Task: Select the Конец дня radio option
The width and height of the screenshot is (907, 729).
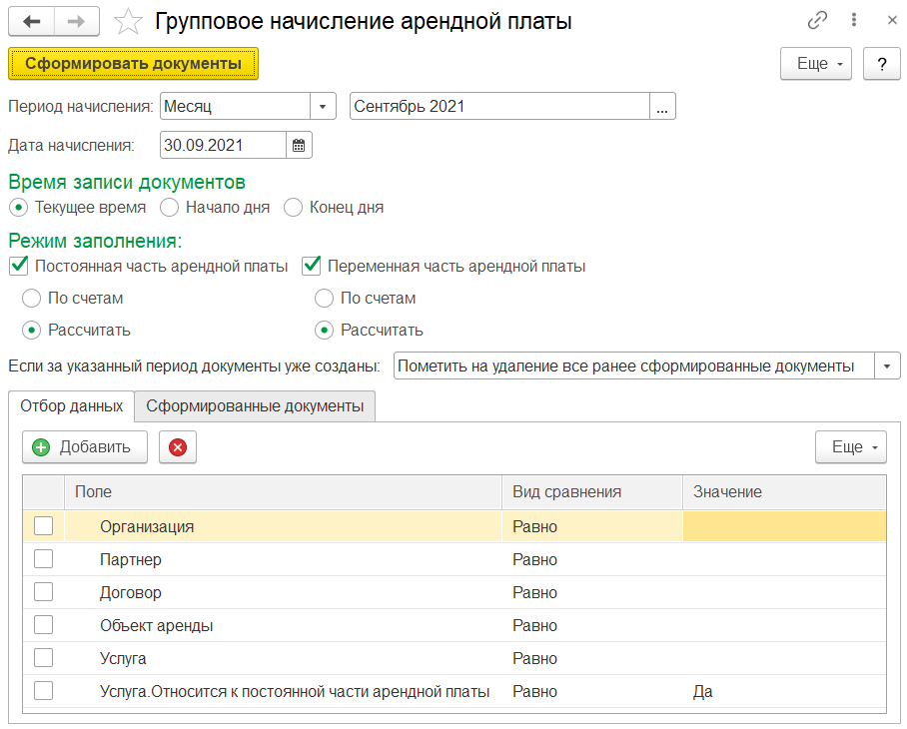Action: pos(293,208)
